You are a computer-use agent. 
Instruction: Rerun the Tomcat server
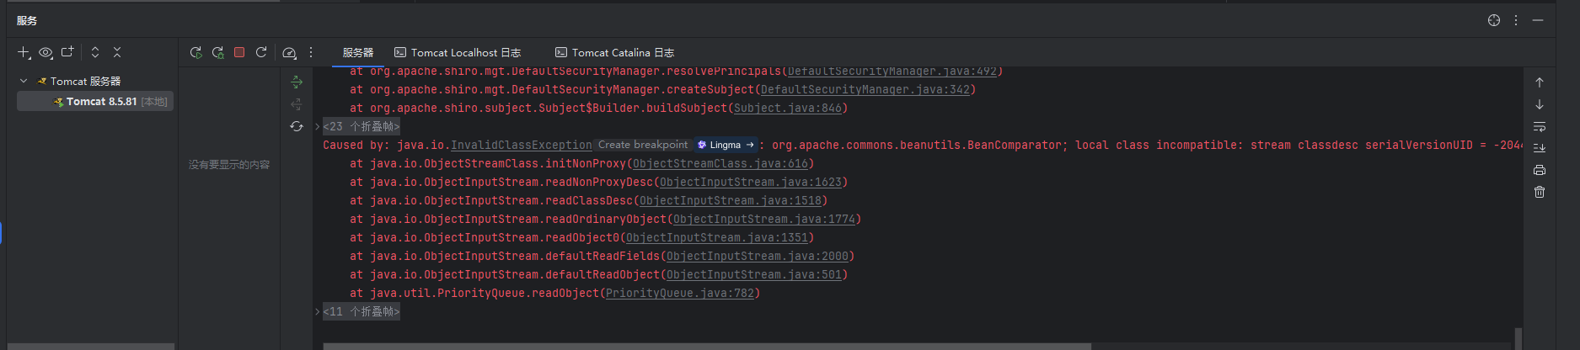coord(195,52)
